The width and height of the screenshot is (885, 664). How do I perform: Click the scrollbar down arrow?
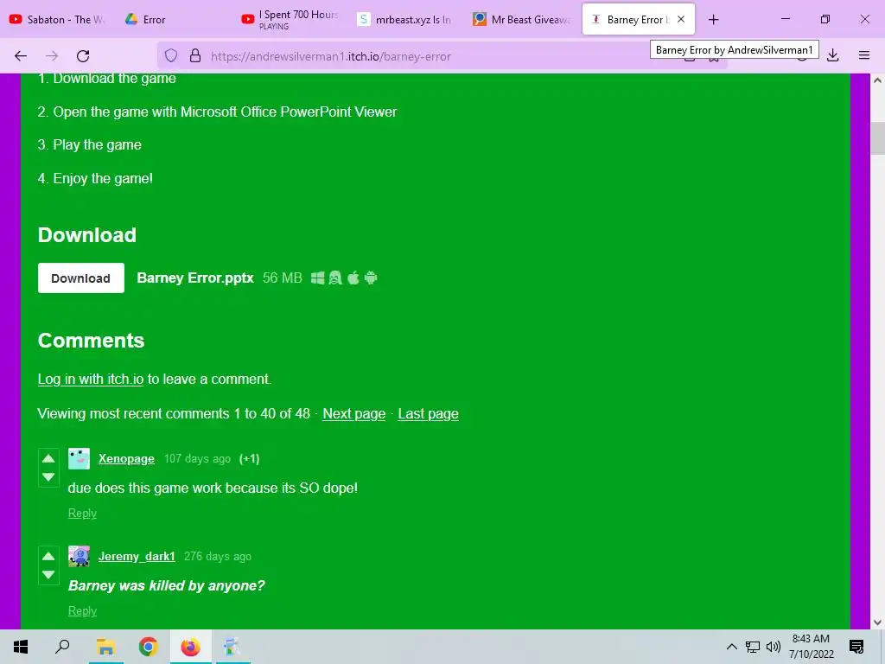pos(877,622)
